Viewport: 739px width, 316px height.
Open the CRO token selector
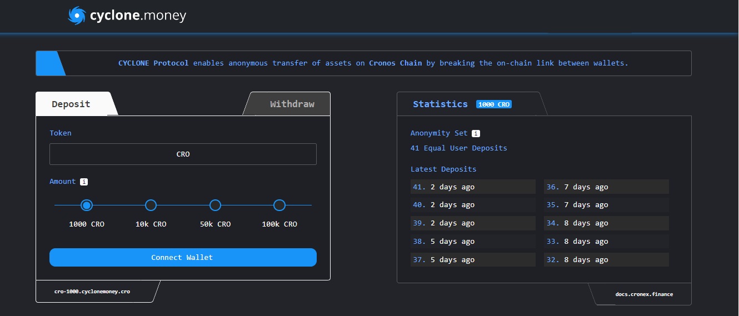pos(183,154)
